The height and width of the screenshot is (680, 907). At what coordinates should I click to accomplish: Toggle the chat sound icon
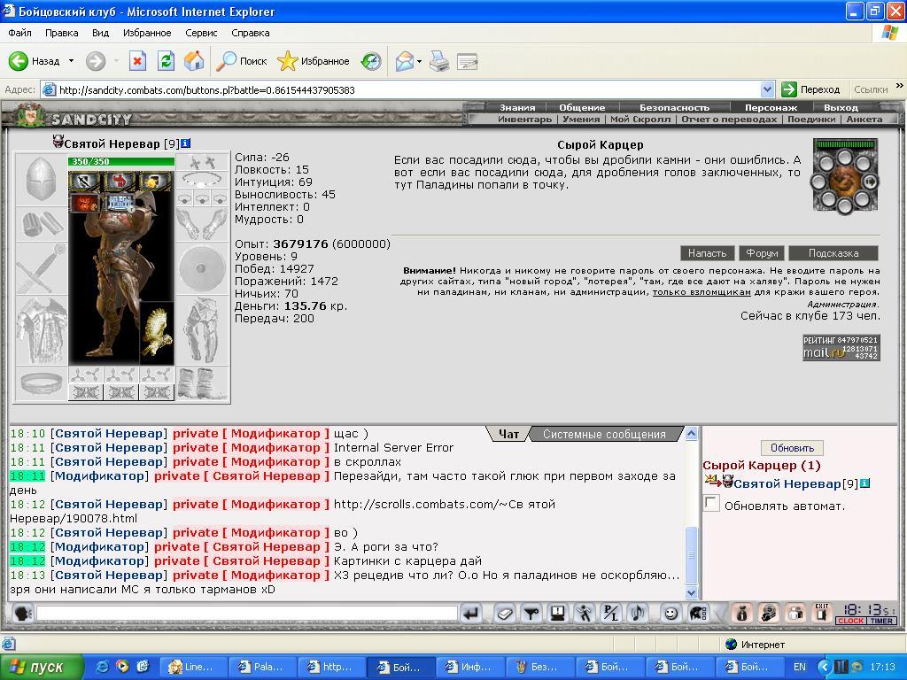(638, 613)
